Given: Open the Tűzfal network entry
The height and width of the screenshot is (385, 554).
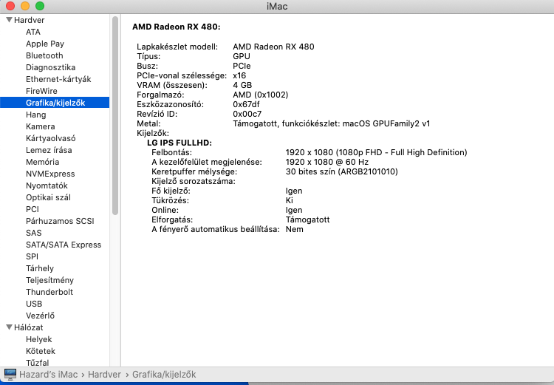Looking at the screenshot, I should click(37, 363).
